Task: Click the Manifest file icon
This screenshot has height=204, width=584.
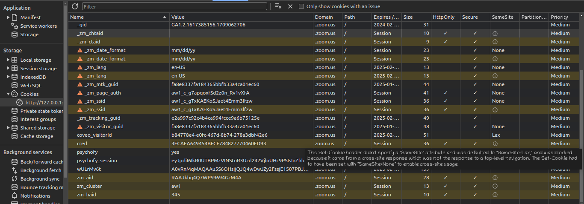Action: coord(15,17)
